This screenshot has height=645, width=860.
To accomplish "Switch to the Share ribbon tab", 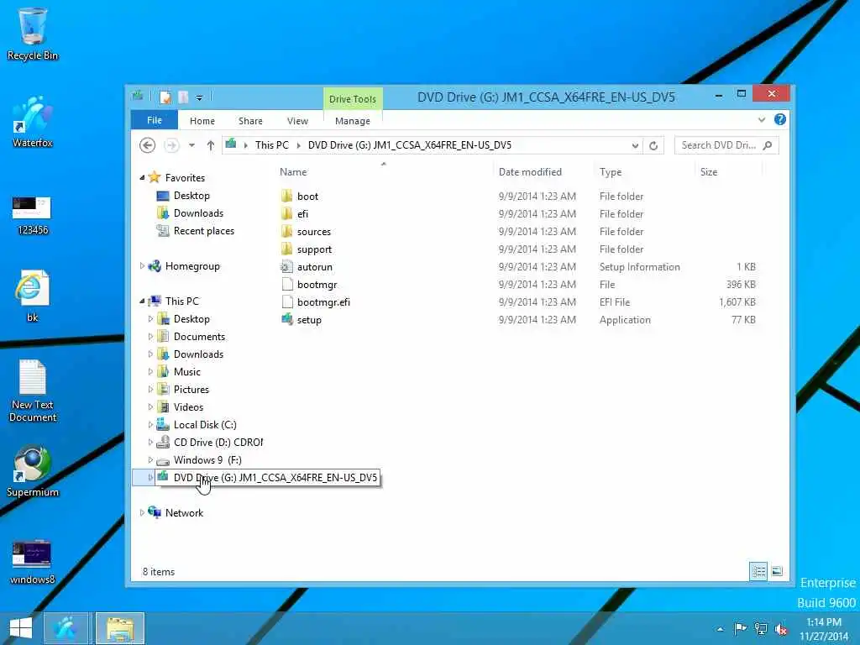I will tap(250, 121).
